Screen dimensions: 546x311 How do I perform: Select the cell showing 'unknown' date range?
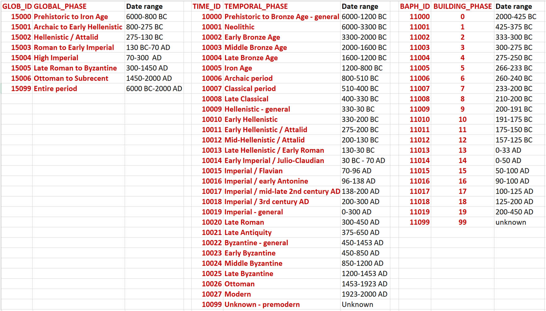point(511,222)
